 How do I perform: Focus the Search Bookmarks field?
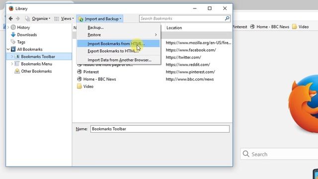coord(184,19)
